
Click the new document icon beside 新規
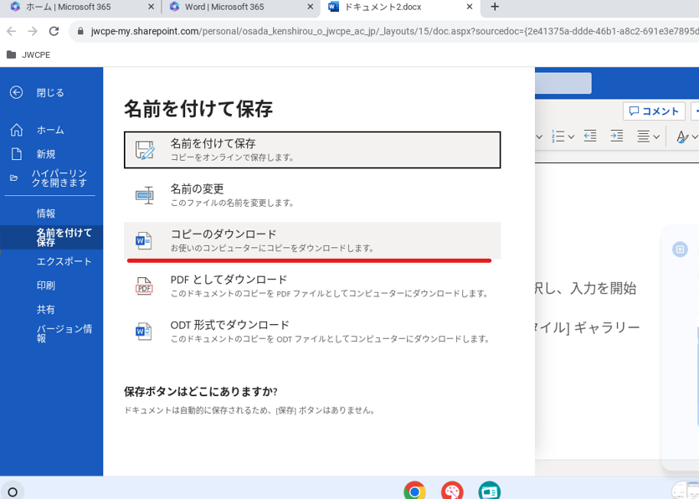coord(17,154)
